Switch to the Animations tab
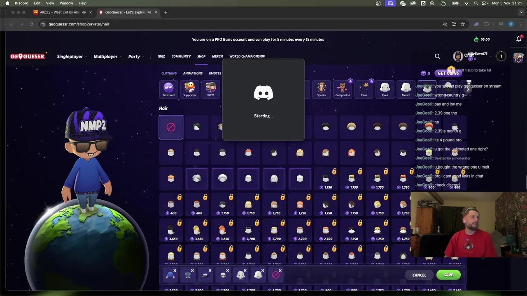Viewport: 527px width, 296px height. [193, 73]
